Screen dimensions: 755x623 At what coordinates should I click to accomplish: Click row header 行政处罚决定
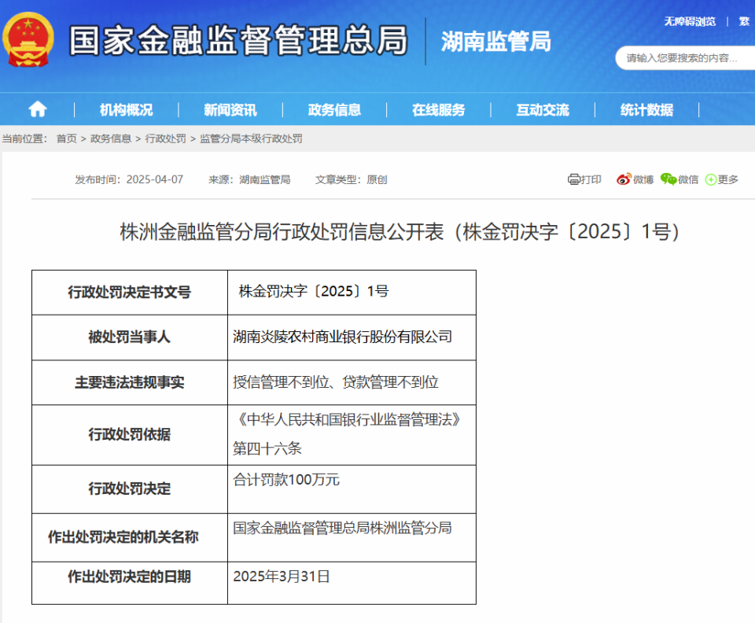(130, 488)
